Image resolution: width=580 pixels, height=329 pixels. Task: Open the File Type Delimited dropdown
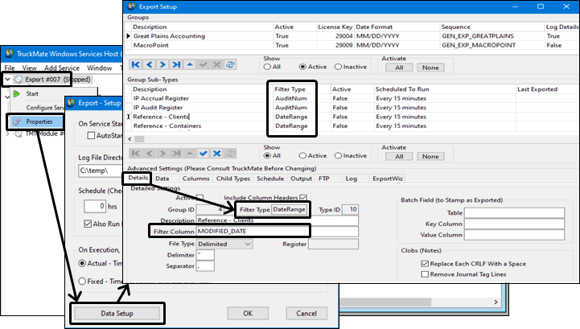click(248, 245)
